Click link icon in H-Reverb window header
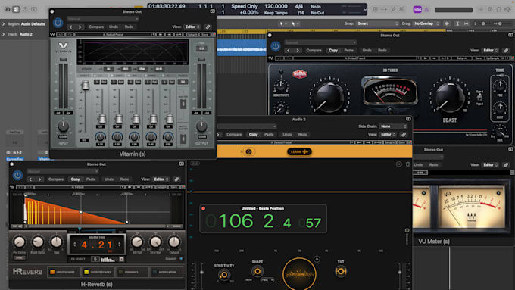 click(176, 179)
